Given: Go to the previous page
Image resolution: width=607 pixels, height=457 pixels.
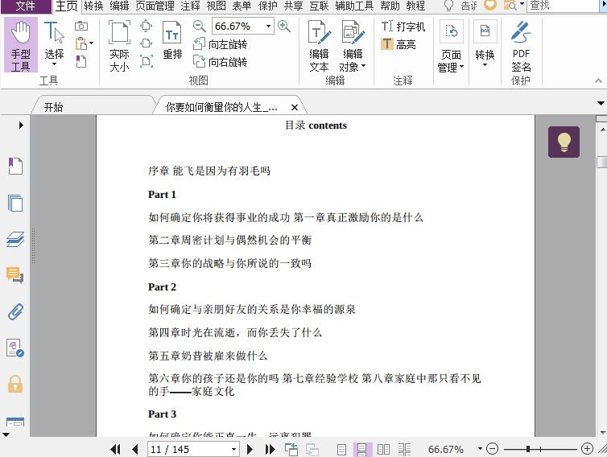Looking at the screenshot, I should point(135,449).
